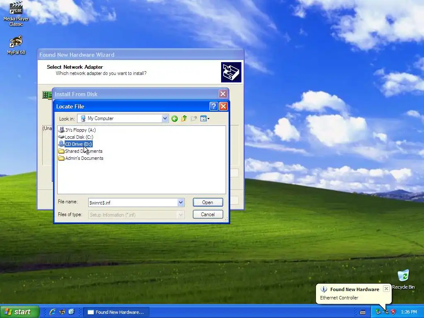Open the Security Center red shield icon
This screenshot has width=424, height=318.
pos(393,312)
